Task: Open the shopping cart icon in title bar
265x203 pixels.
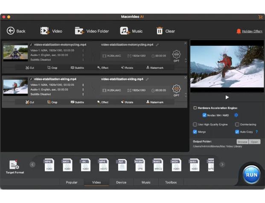Action: coord(260,17)
